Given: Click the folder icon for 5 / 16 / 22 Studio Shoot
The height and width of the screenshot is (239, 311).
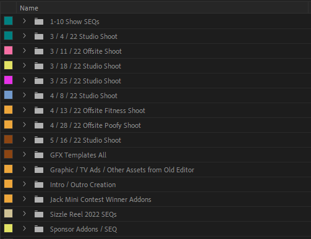Looking at the screenshot, I should click(39, 140).
